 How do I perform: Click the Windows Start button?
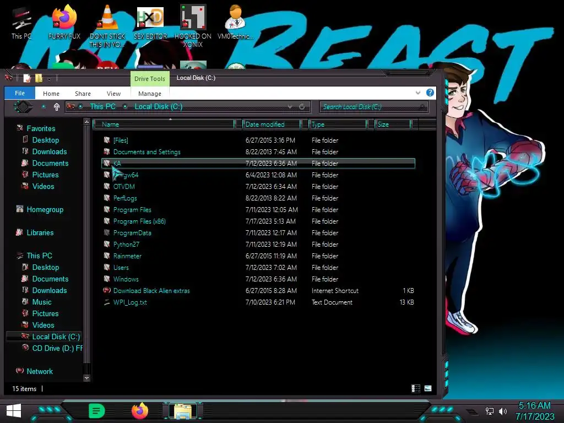tap(14, 411)
